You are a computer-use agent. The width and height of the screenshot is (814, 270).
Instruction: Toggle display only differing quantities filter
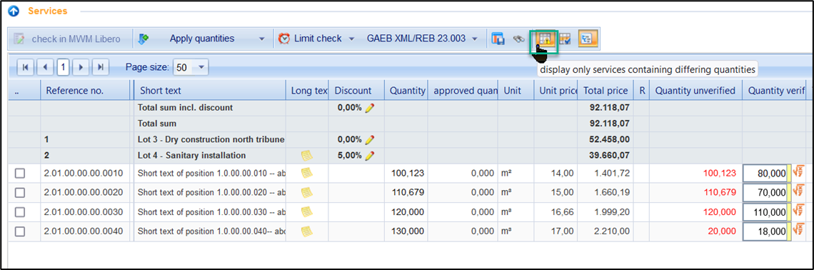coord(544,39)
